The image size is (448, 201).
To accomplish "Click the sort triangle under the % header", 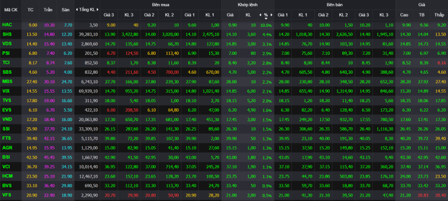I will pyautogui.click(x=266, y=18).
